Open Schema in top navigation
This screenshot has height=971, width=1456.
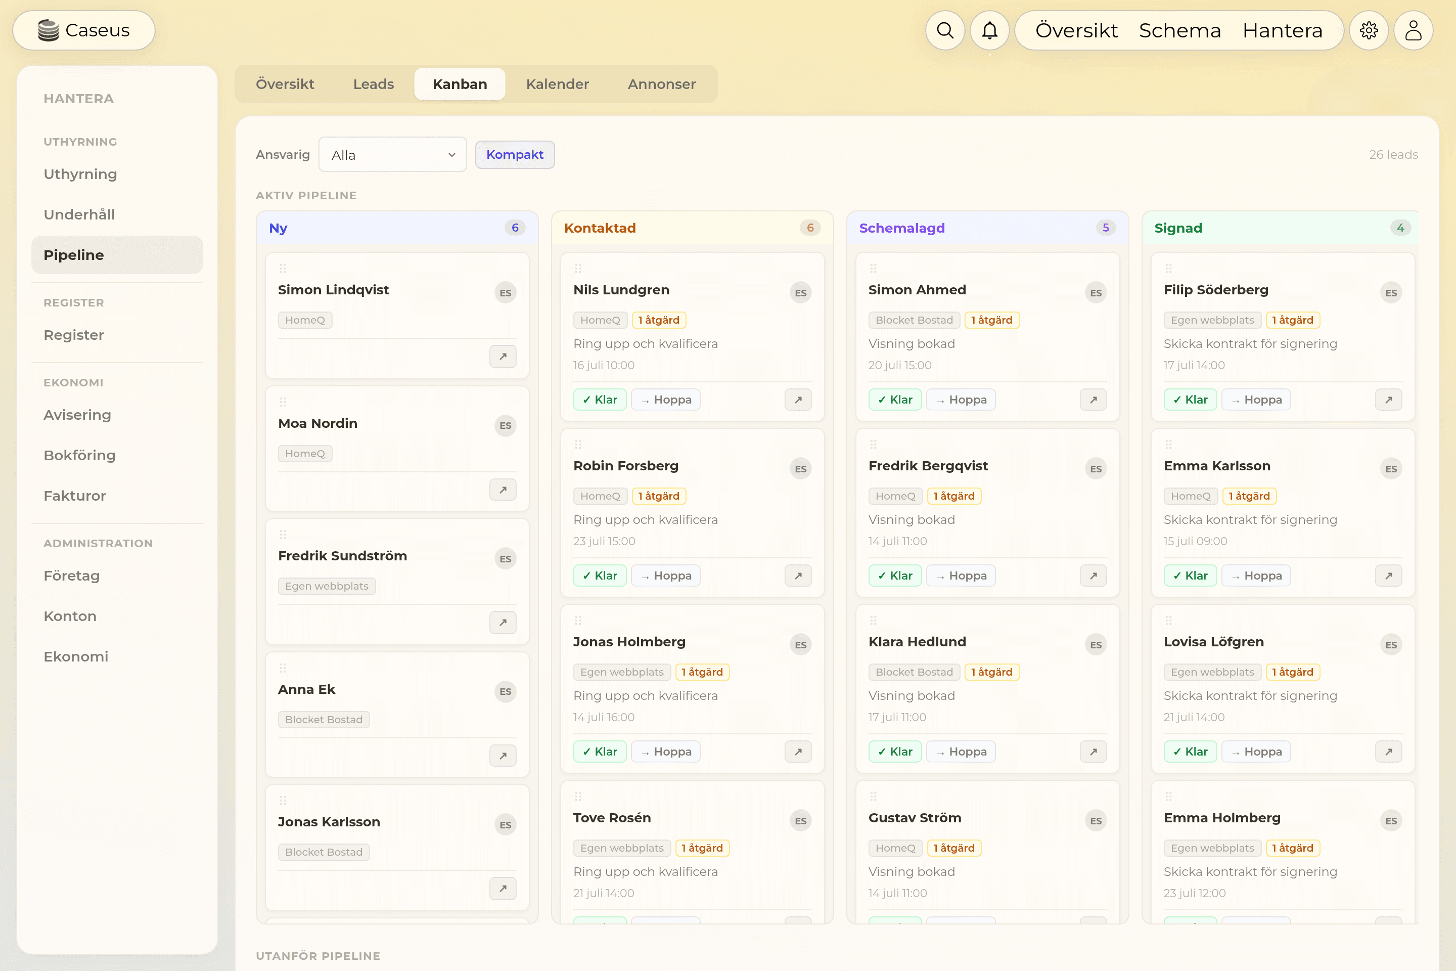coord(1180,30)
